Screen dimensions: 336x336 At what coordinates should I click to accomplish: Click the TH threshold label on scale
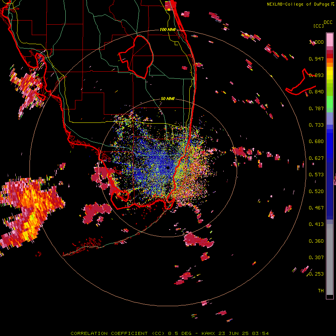pos(321,291)
